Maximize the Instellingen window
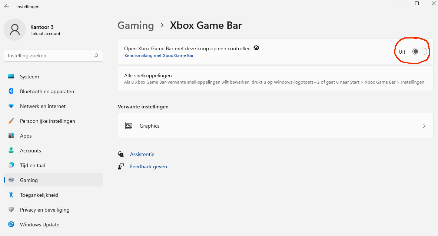Viewport: 438px width, 236px height. (x=417, y=3)
